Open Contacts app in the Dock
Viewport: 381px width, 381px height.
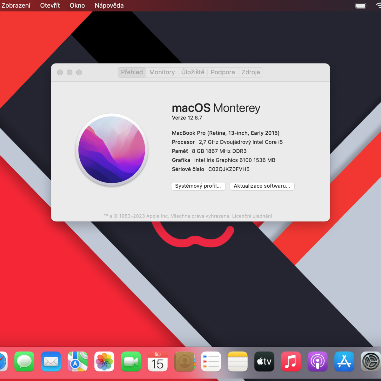coord(184,362)
